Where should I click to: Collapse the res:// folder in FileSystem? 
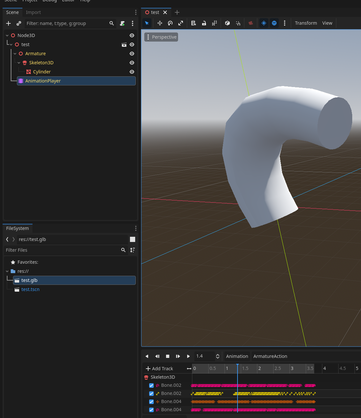(x=7, y=271)
